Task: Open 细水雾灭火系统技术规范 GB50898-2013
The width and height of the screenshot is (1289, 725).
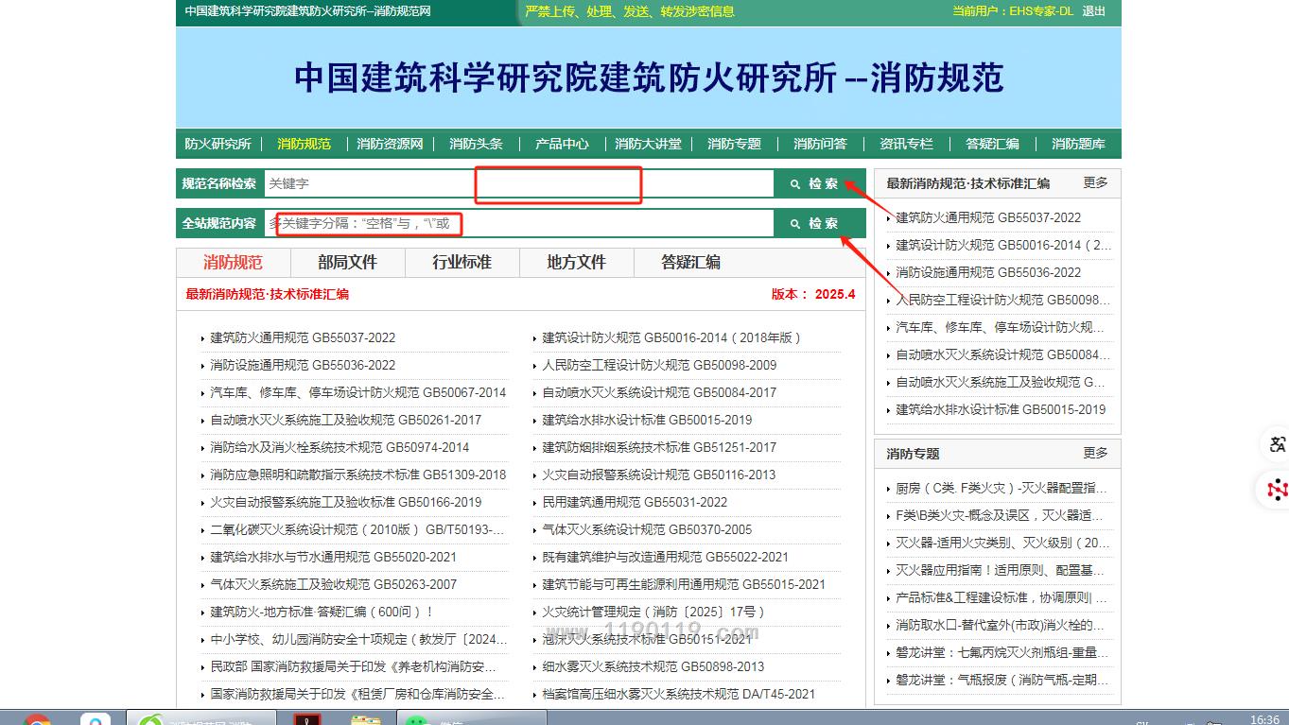Action: (653, 666)
